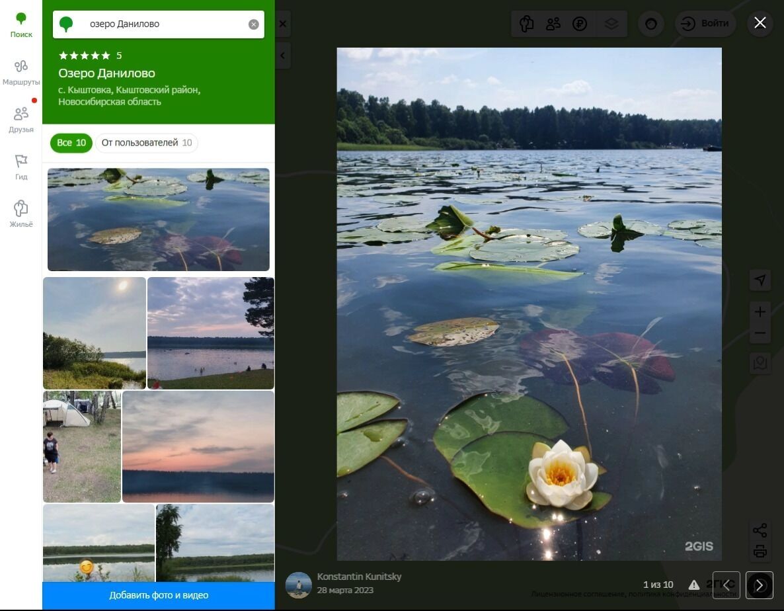Click Добавить фото и видео button
The height and width of the screenshot is (611, 784).
coord(159,595)
